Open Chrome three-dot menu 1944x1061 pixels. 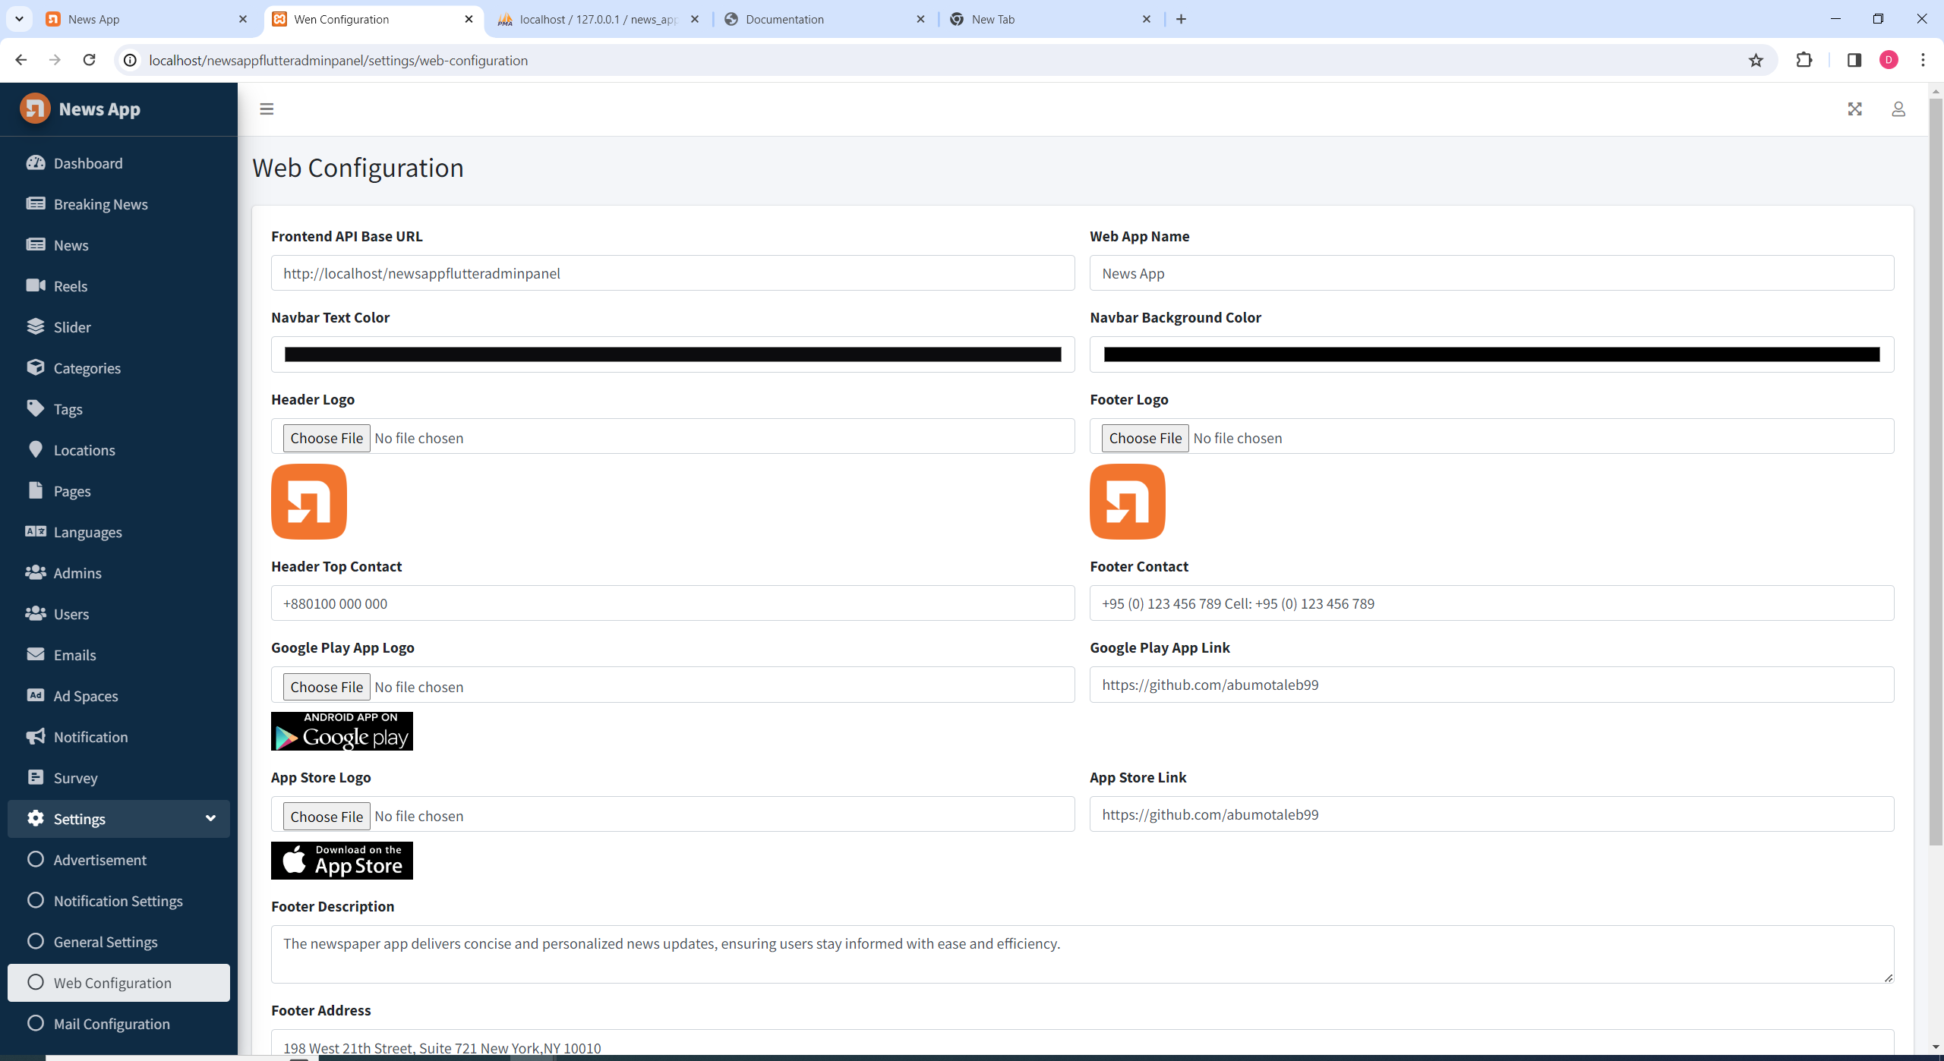(x=1923, y=60)
